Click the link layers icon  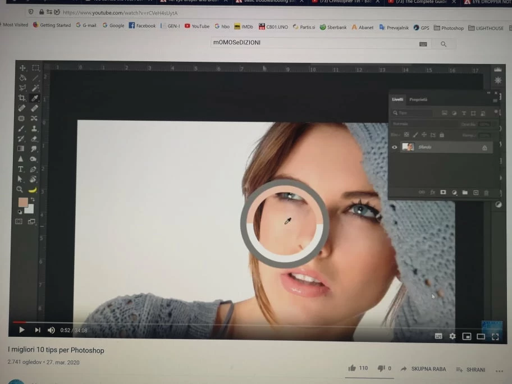[422, 192]
